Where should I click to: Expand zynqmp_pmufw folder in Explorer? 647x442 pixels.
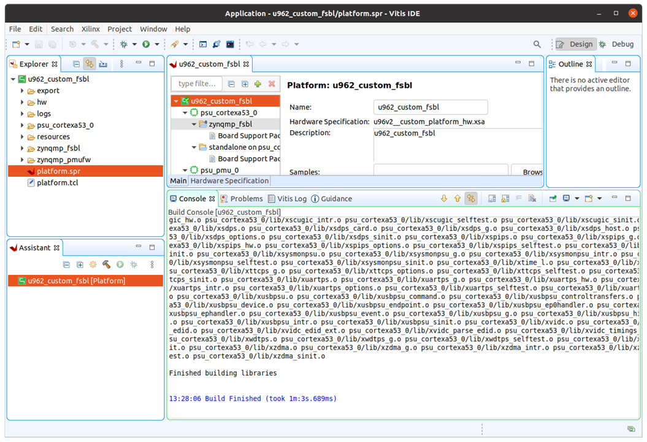(x=22, y=160)
